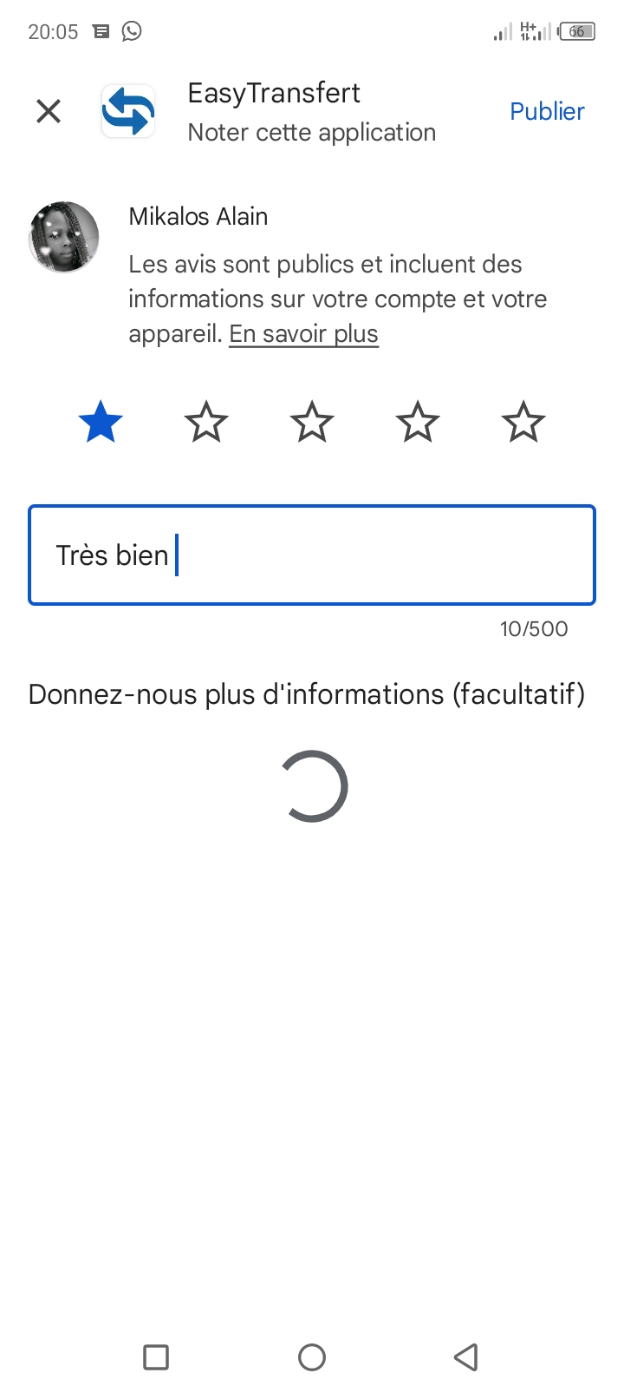Image resolution: width=624 pixels, height=1399 pixels.
Task: Tap the battery indicator in status bar
Action: point(577,32)
